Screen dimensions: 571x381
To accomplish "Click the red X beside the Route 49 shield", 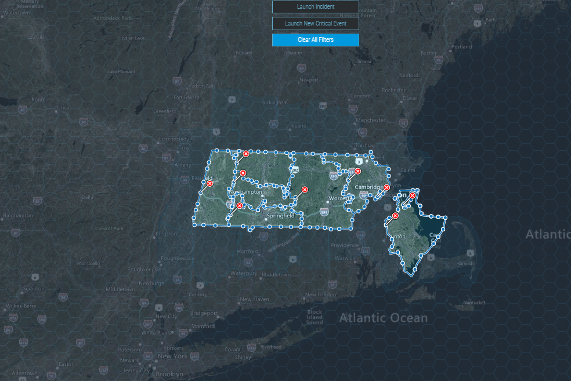I will (x=357, y=171).
